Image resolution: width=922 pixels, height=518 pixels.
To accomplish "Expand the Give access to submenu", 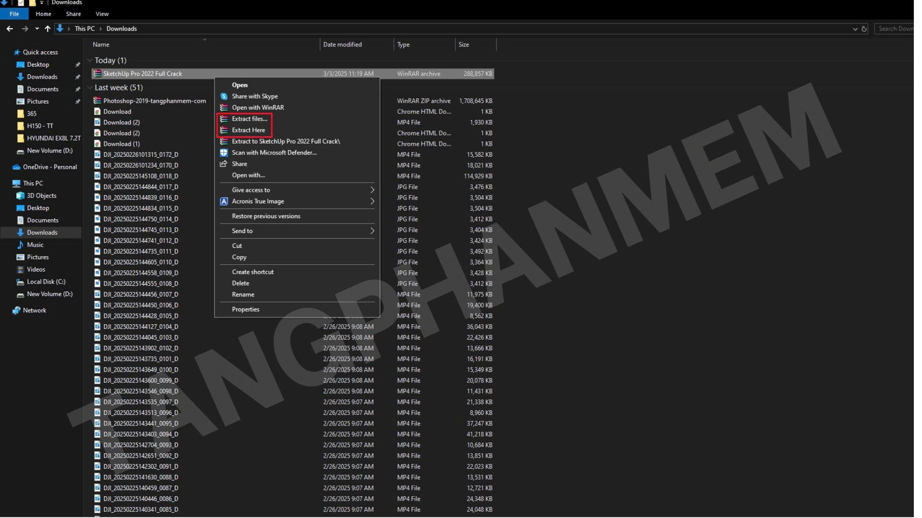I will point(297,190).
